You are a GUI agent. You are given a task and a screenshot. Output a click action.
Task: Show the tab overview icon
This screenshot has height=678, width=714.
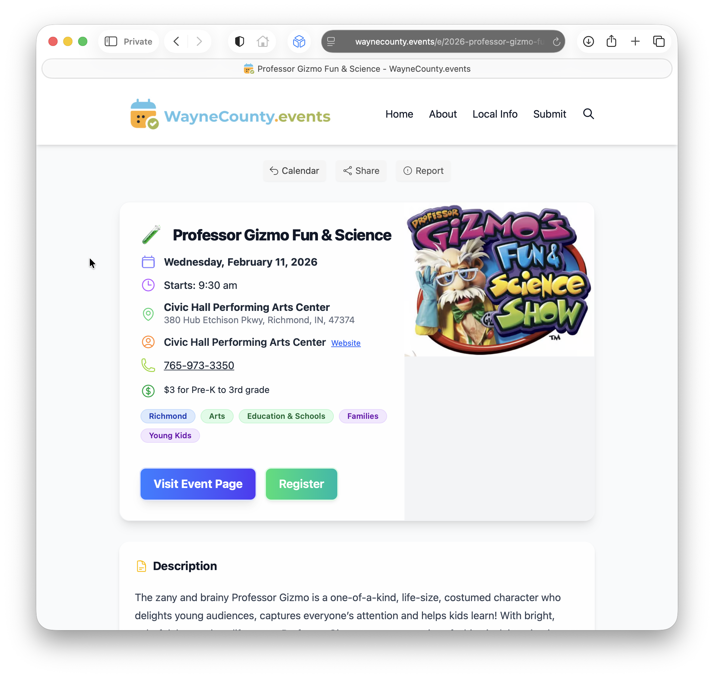point(659,42)
